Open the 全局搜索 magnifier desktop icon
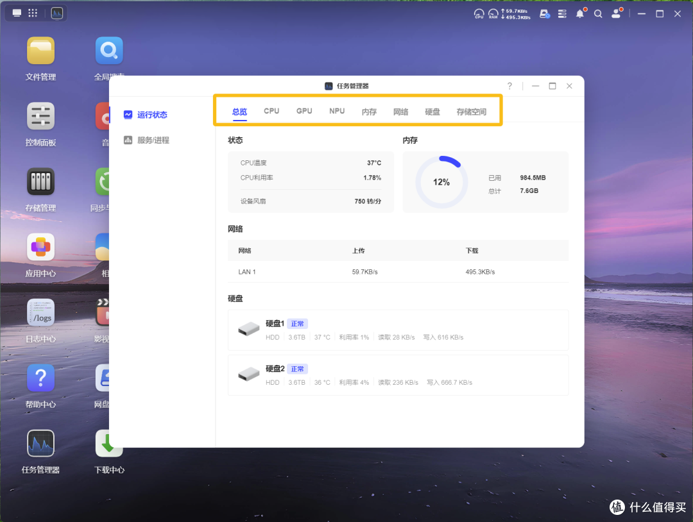The image size is (693, 522). (x=109, y=51)
